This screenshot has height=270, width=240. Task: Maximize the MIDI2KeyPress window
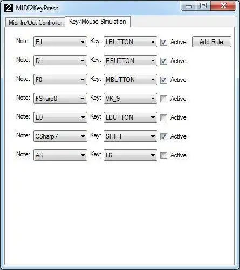click(203, 6)
